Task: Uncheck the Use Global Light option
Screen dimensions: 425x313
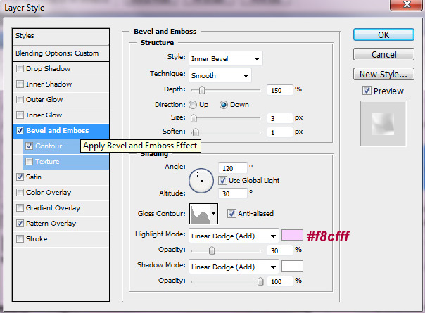Action: click(222, 181)
